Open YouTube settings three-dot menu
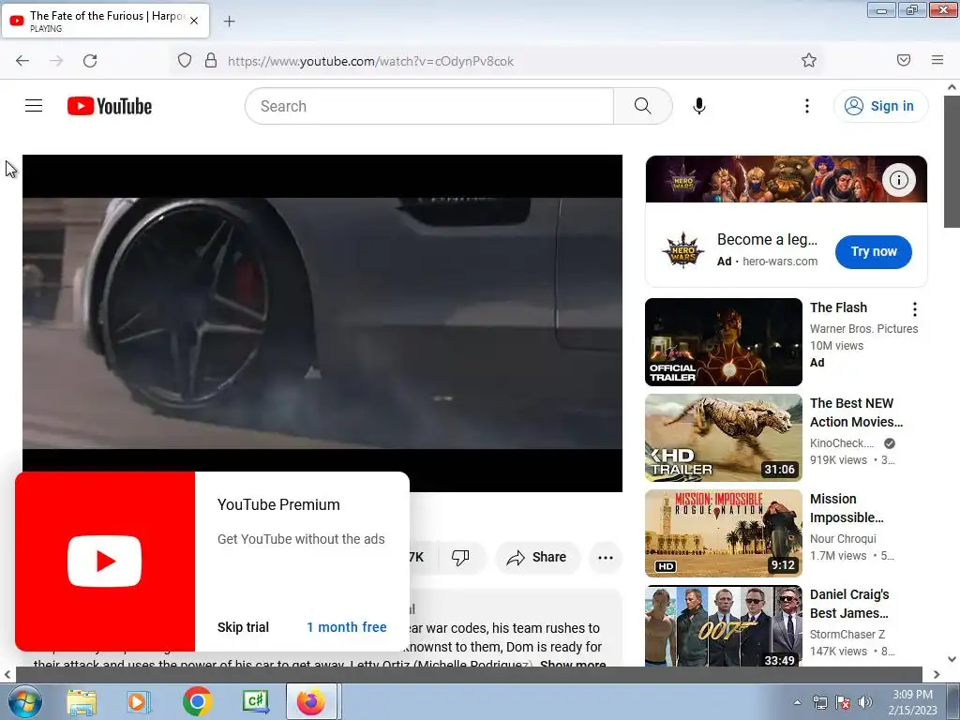Image resolution: width=960 pixels, height=720 pixels. (807, 106)
